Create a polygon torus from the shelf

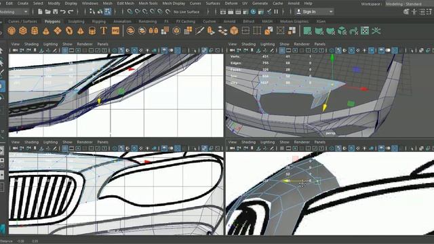69,30
